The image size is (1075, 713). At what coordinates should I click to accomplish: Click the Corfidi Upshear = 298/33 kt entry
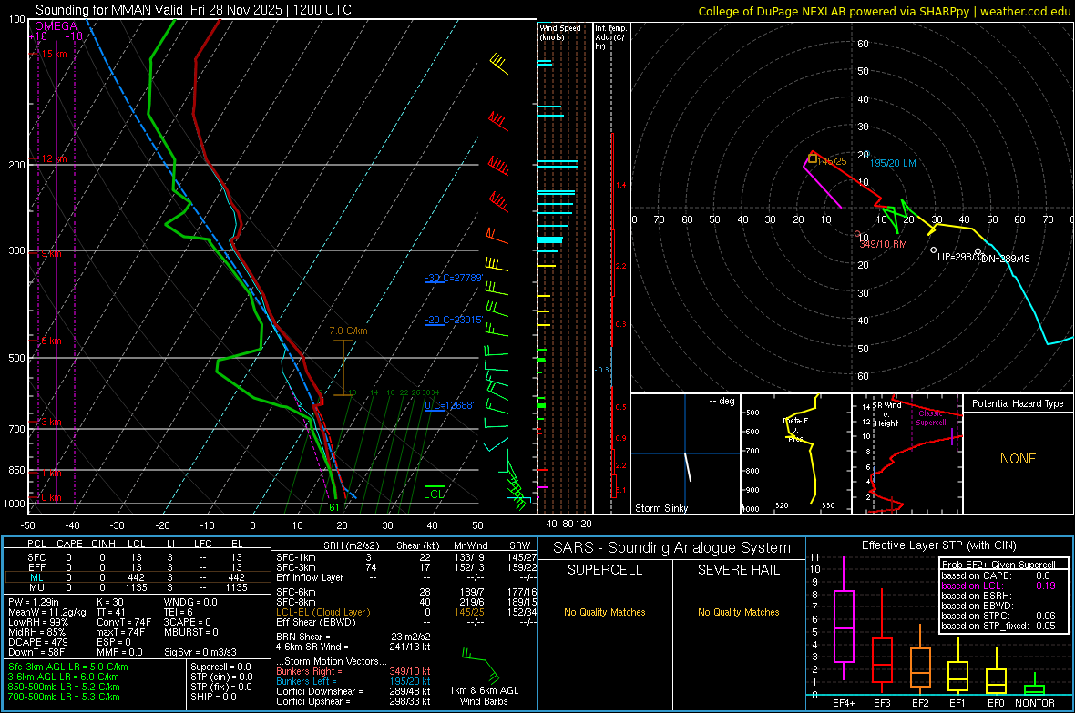353,701
